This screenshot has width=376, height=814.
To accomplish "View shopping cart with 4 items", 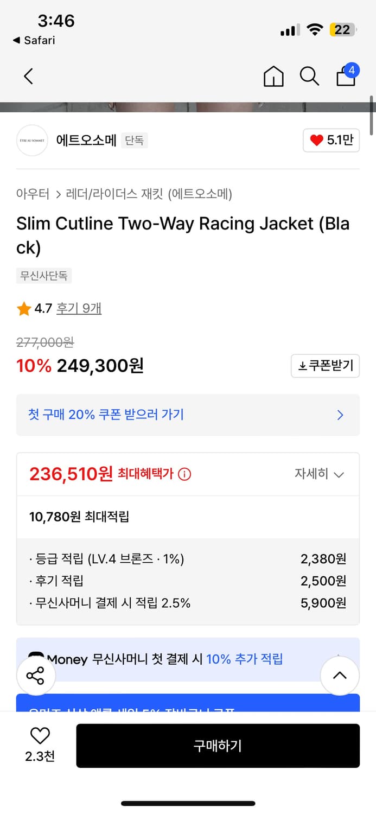I will tap(346, 78).
